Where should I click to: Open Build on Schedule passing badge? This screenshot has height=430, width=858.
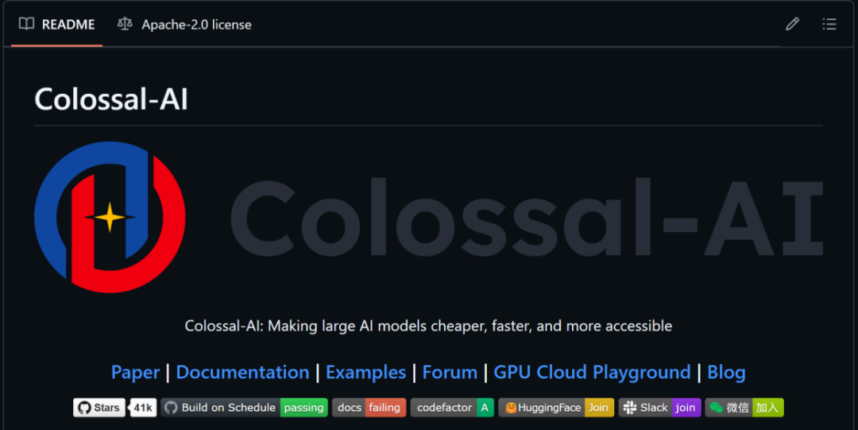pyautogui.click(x=244, y=408)
